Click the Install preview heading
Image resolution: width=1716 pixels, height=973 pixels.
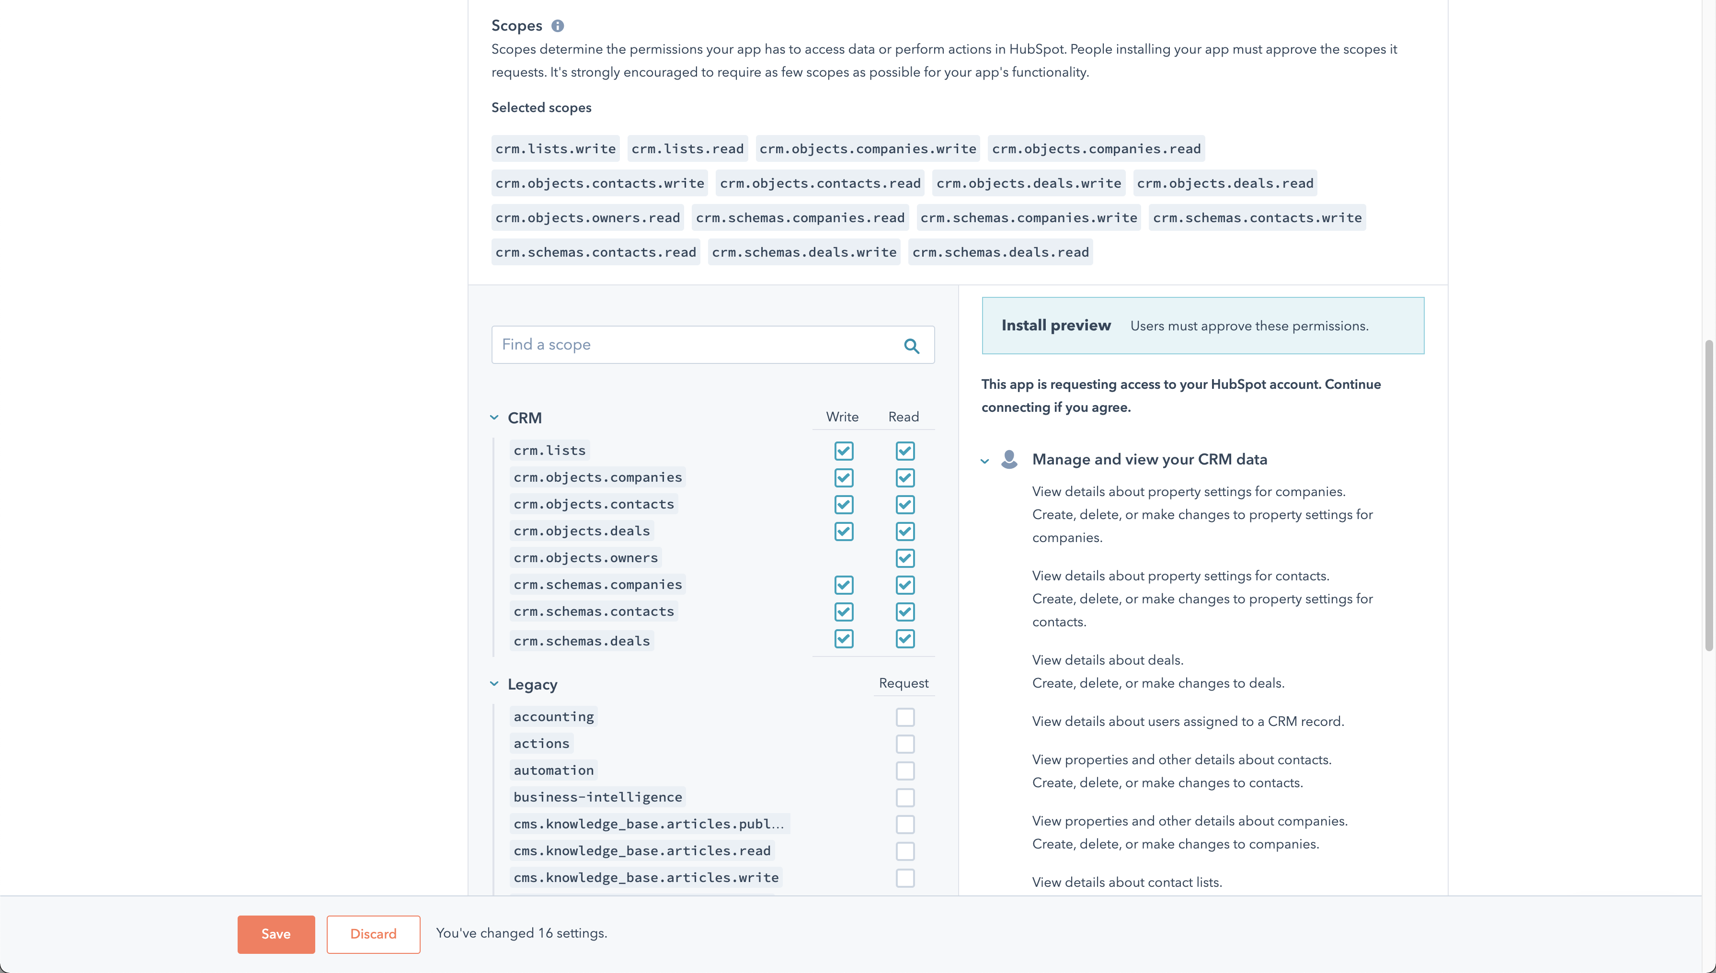[1055, 326]
